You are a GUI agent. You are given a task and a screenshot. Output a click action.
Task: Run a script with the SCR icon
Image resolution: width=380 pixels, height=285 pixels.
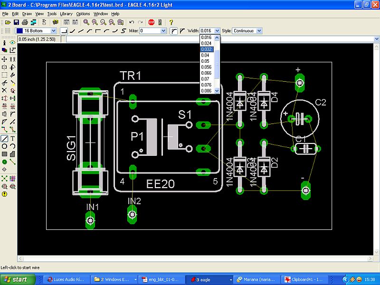tap(66, 22)
